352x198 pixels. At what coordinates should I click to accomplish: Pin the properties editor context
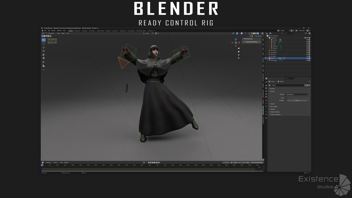(x=309, y=82)
